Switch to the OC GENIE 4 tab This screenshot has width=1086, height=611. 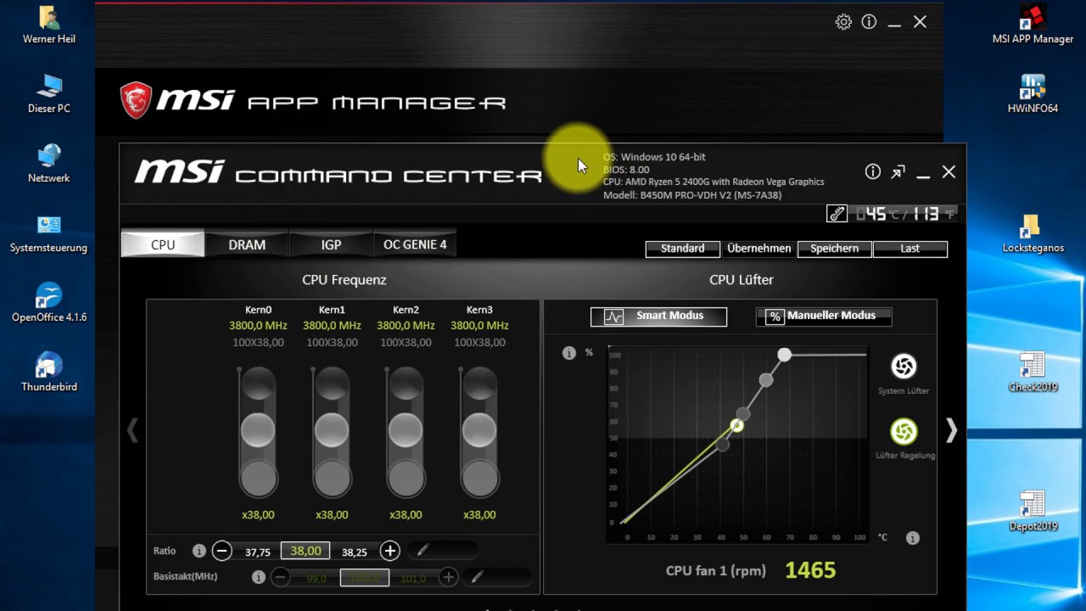pyautogui.click(x=415, y=244)
